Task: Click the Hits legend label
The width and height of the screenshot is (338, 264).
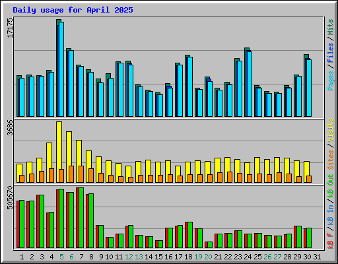Action: [331, 27]
